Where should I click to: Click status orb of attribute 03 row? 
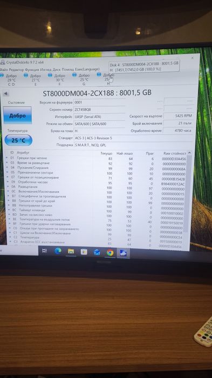(6, 163)
